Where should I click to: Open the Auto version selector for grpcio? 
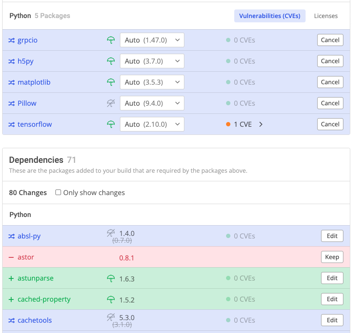pos(152,40)
